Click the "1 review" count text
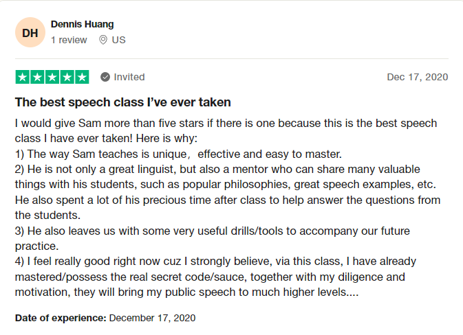This screenshot has height=335, width=463. [69, 40]
